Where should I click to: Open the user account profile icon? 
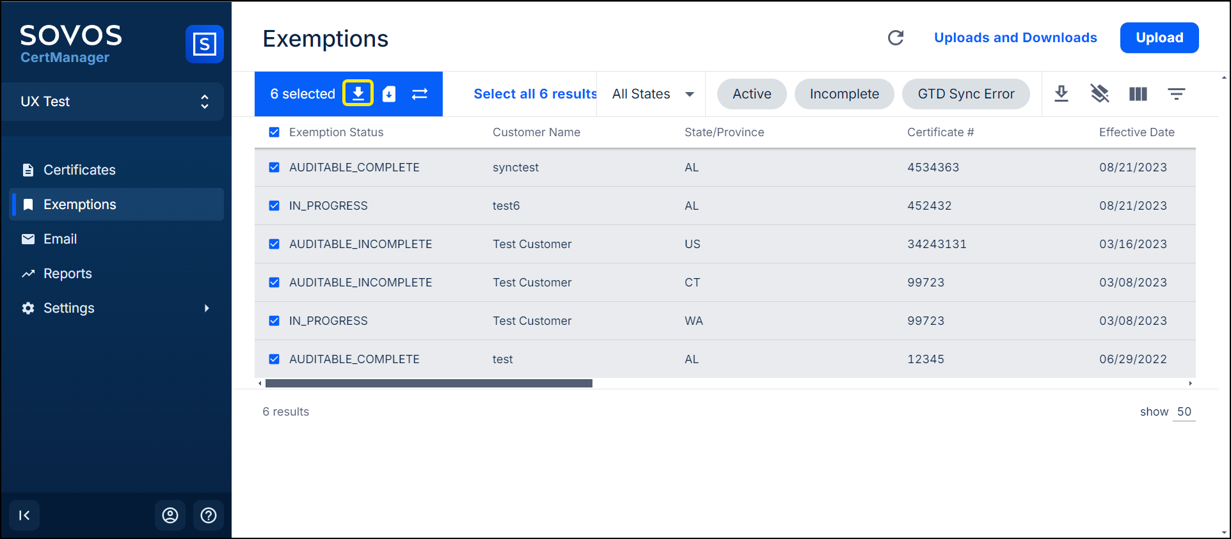pyautogui.click(x=170, y=515)
